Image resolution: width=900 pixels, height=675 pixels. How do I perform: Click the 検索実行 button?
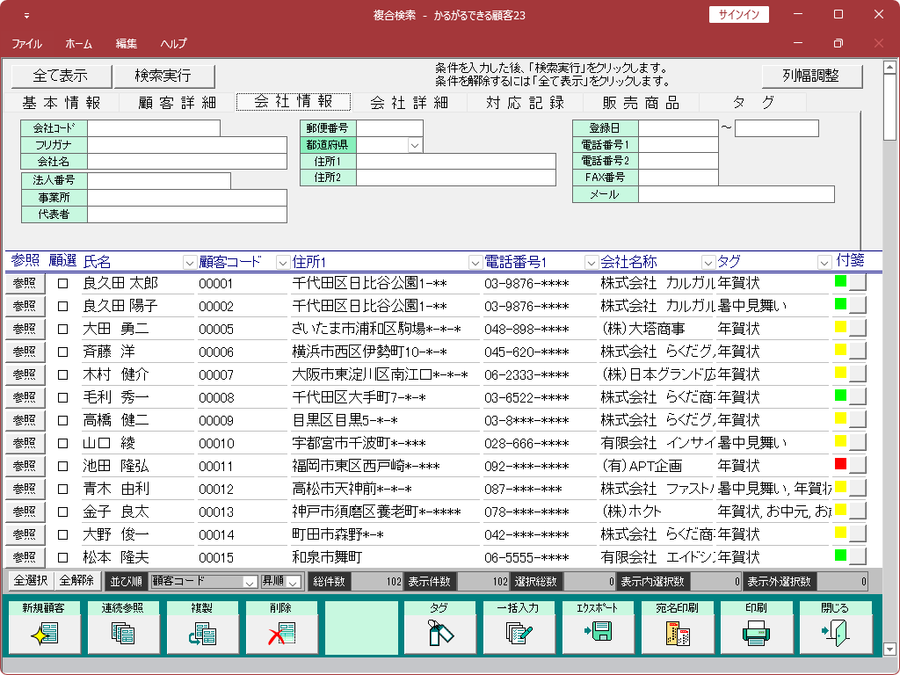(163, 76)
